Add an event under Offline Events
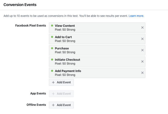This screenshot has width=168, height=114. [x=61, y=105]
